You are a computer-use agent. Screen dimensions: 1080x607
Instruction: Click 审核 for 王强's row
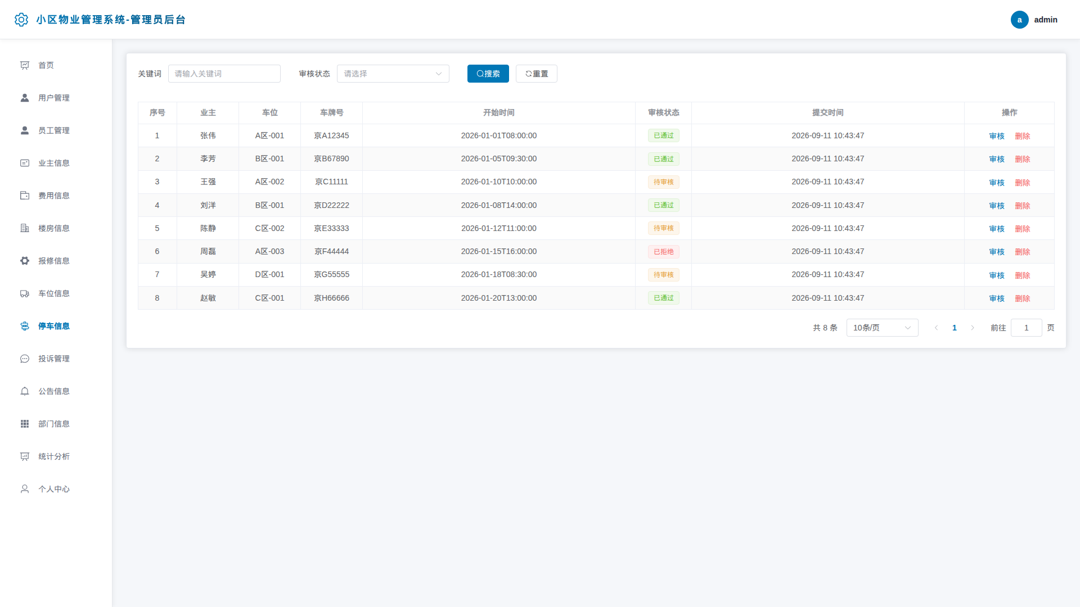tap(997, 183)
